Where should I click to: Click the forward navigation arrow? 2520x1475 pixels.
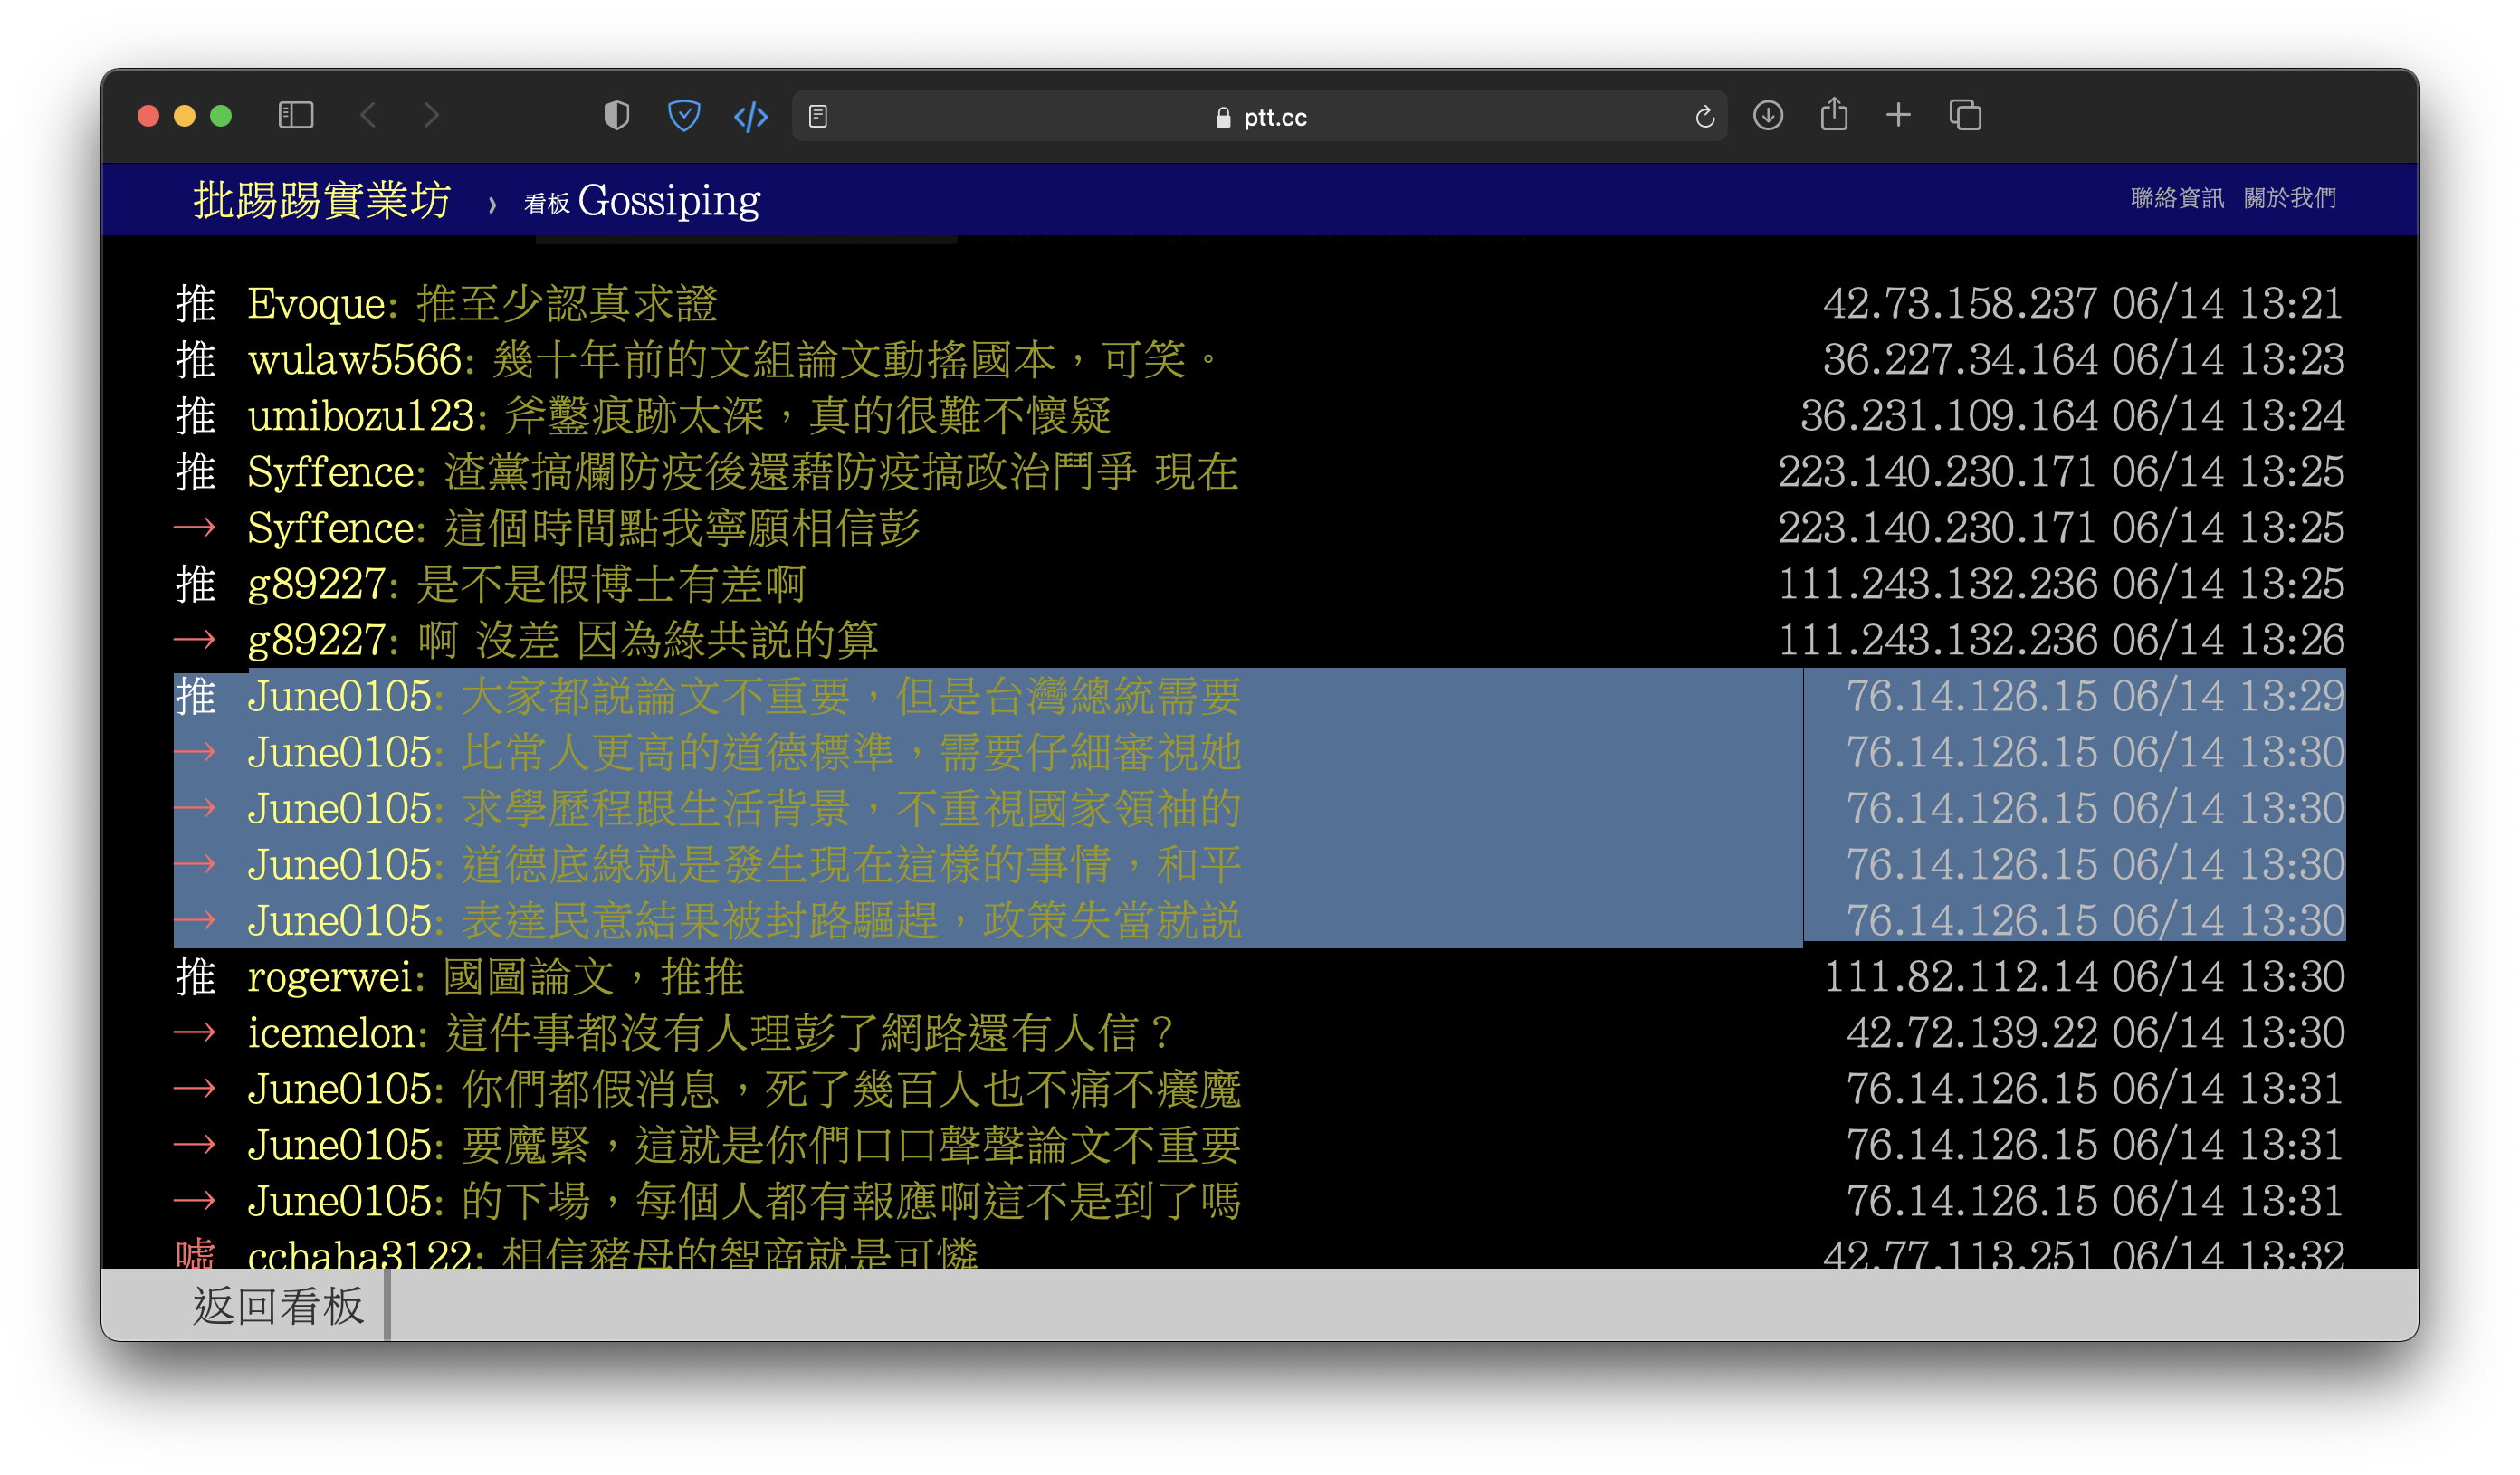coord(431,116)
